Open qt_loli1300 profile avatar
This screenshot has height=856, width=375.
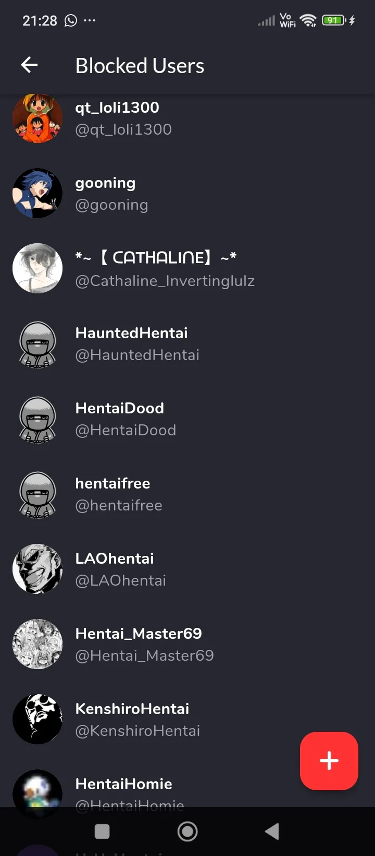coord(37,118)
